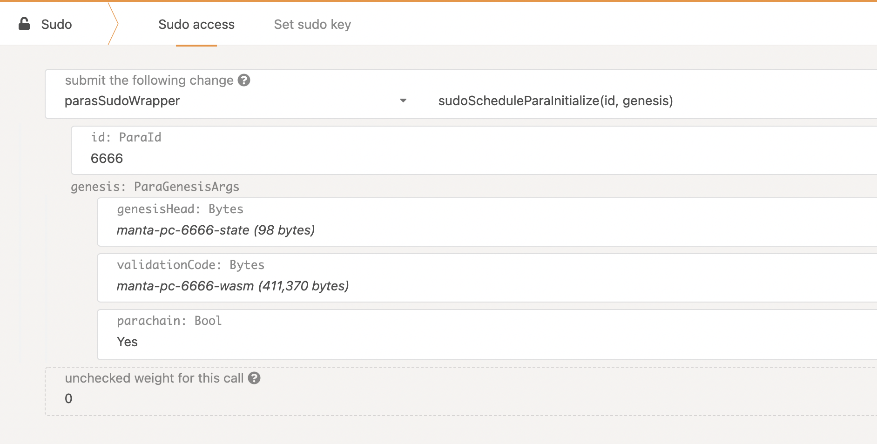
Task: Show help for unchecked weight
Action: click(254, 378)
